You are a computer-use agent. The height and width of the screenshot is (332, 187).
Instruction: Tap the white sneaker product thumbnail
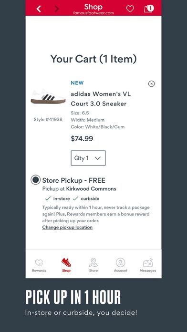point(48,96)
